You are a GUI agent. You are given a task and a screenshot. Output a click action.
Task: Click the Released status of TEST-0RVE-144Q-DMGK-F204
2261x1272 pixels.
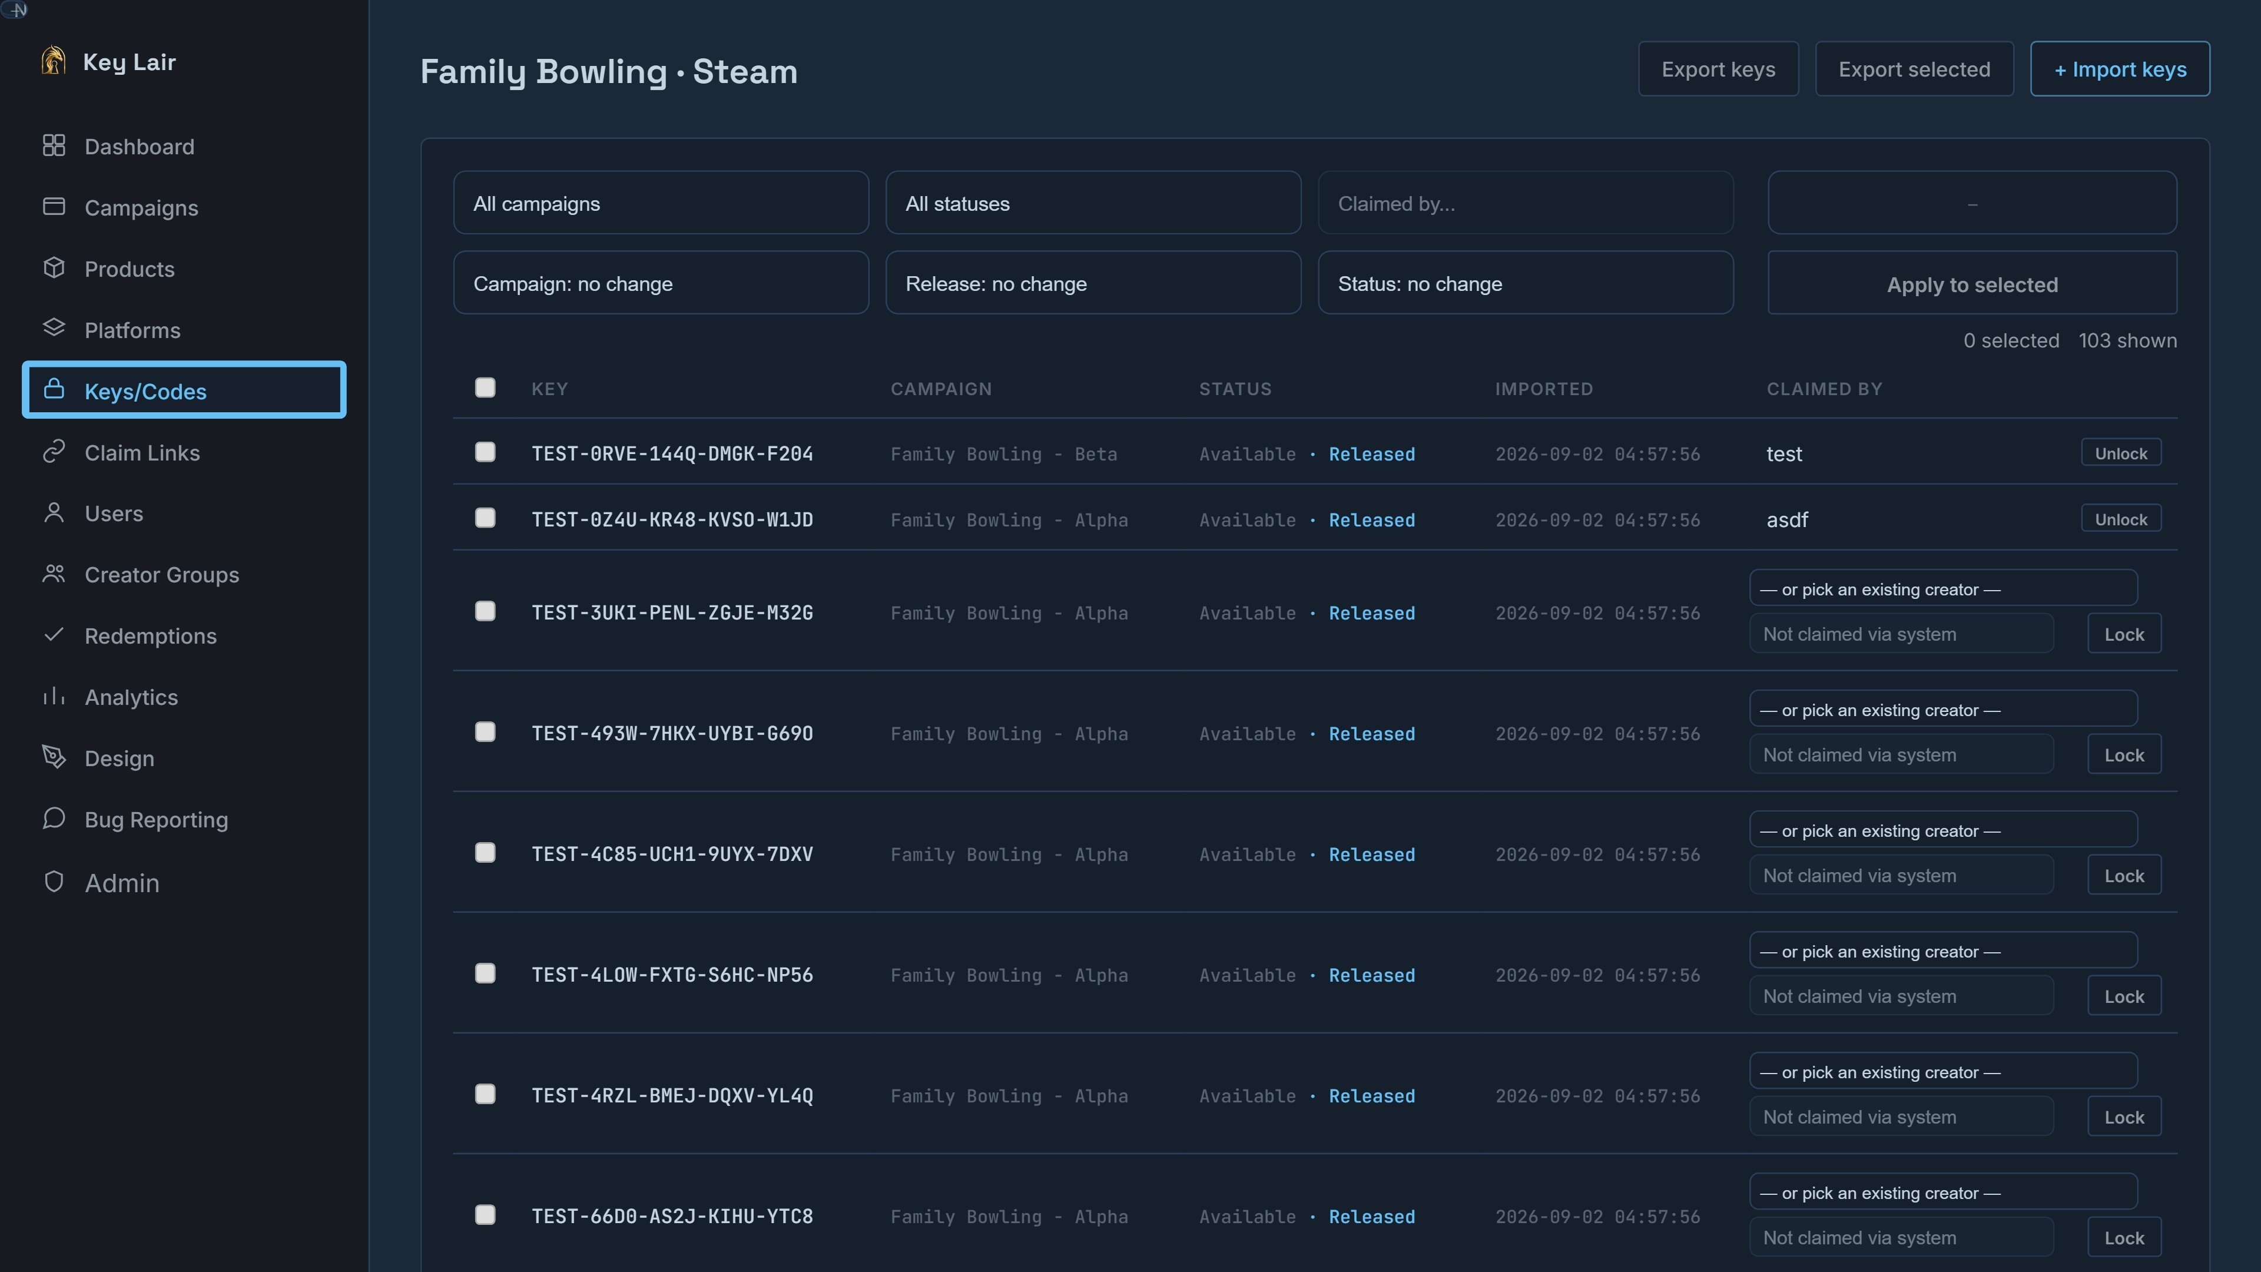tap(1371, 454)
